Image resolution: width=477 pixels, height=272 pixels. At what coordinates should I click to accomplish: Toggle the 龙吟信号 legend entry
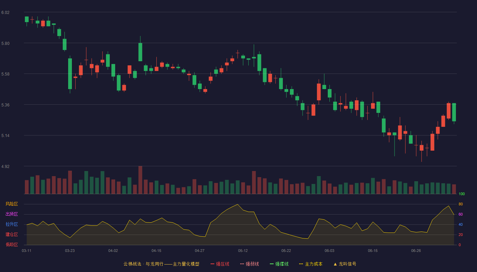tap(345, 264)
